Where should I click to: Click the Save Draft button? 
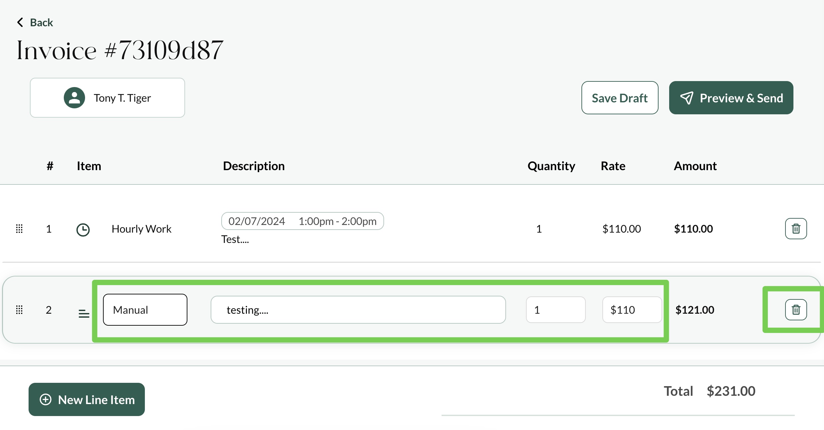620,98
